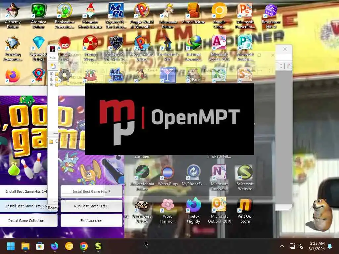Screen dimensions: 339x254
Task: Select the Microsoft OneNote desktop icon
Action: pos(219,178)
